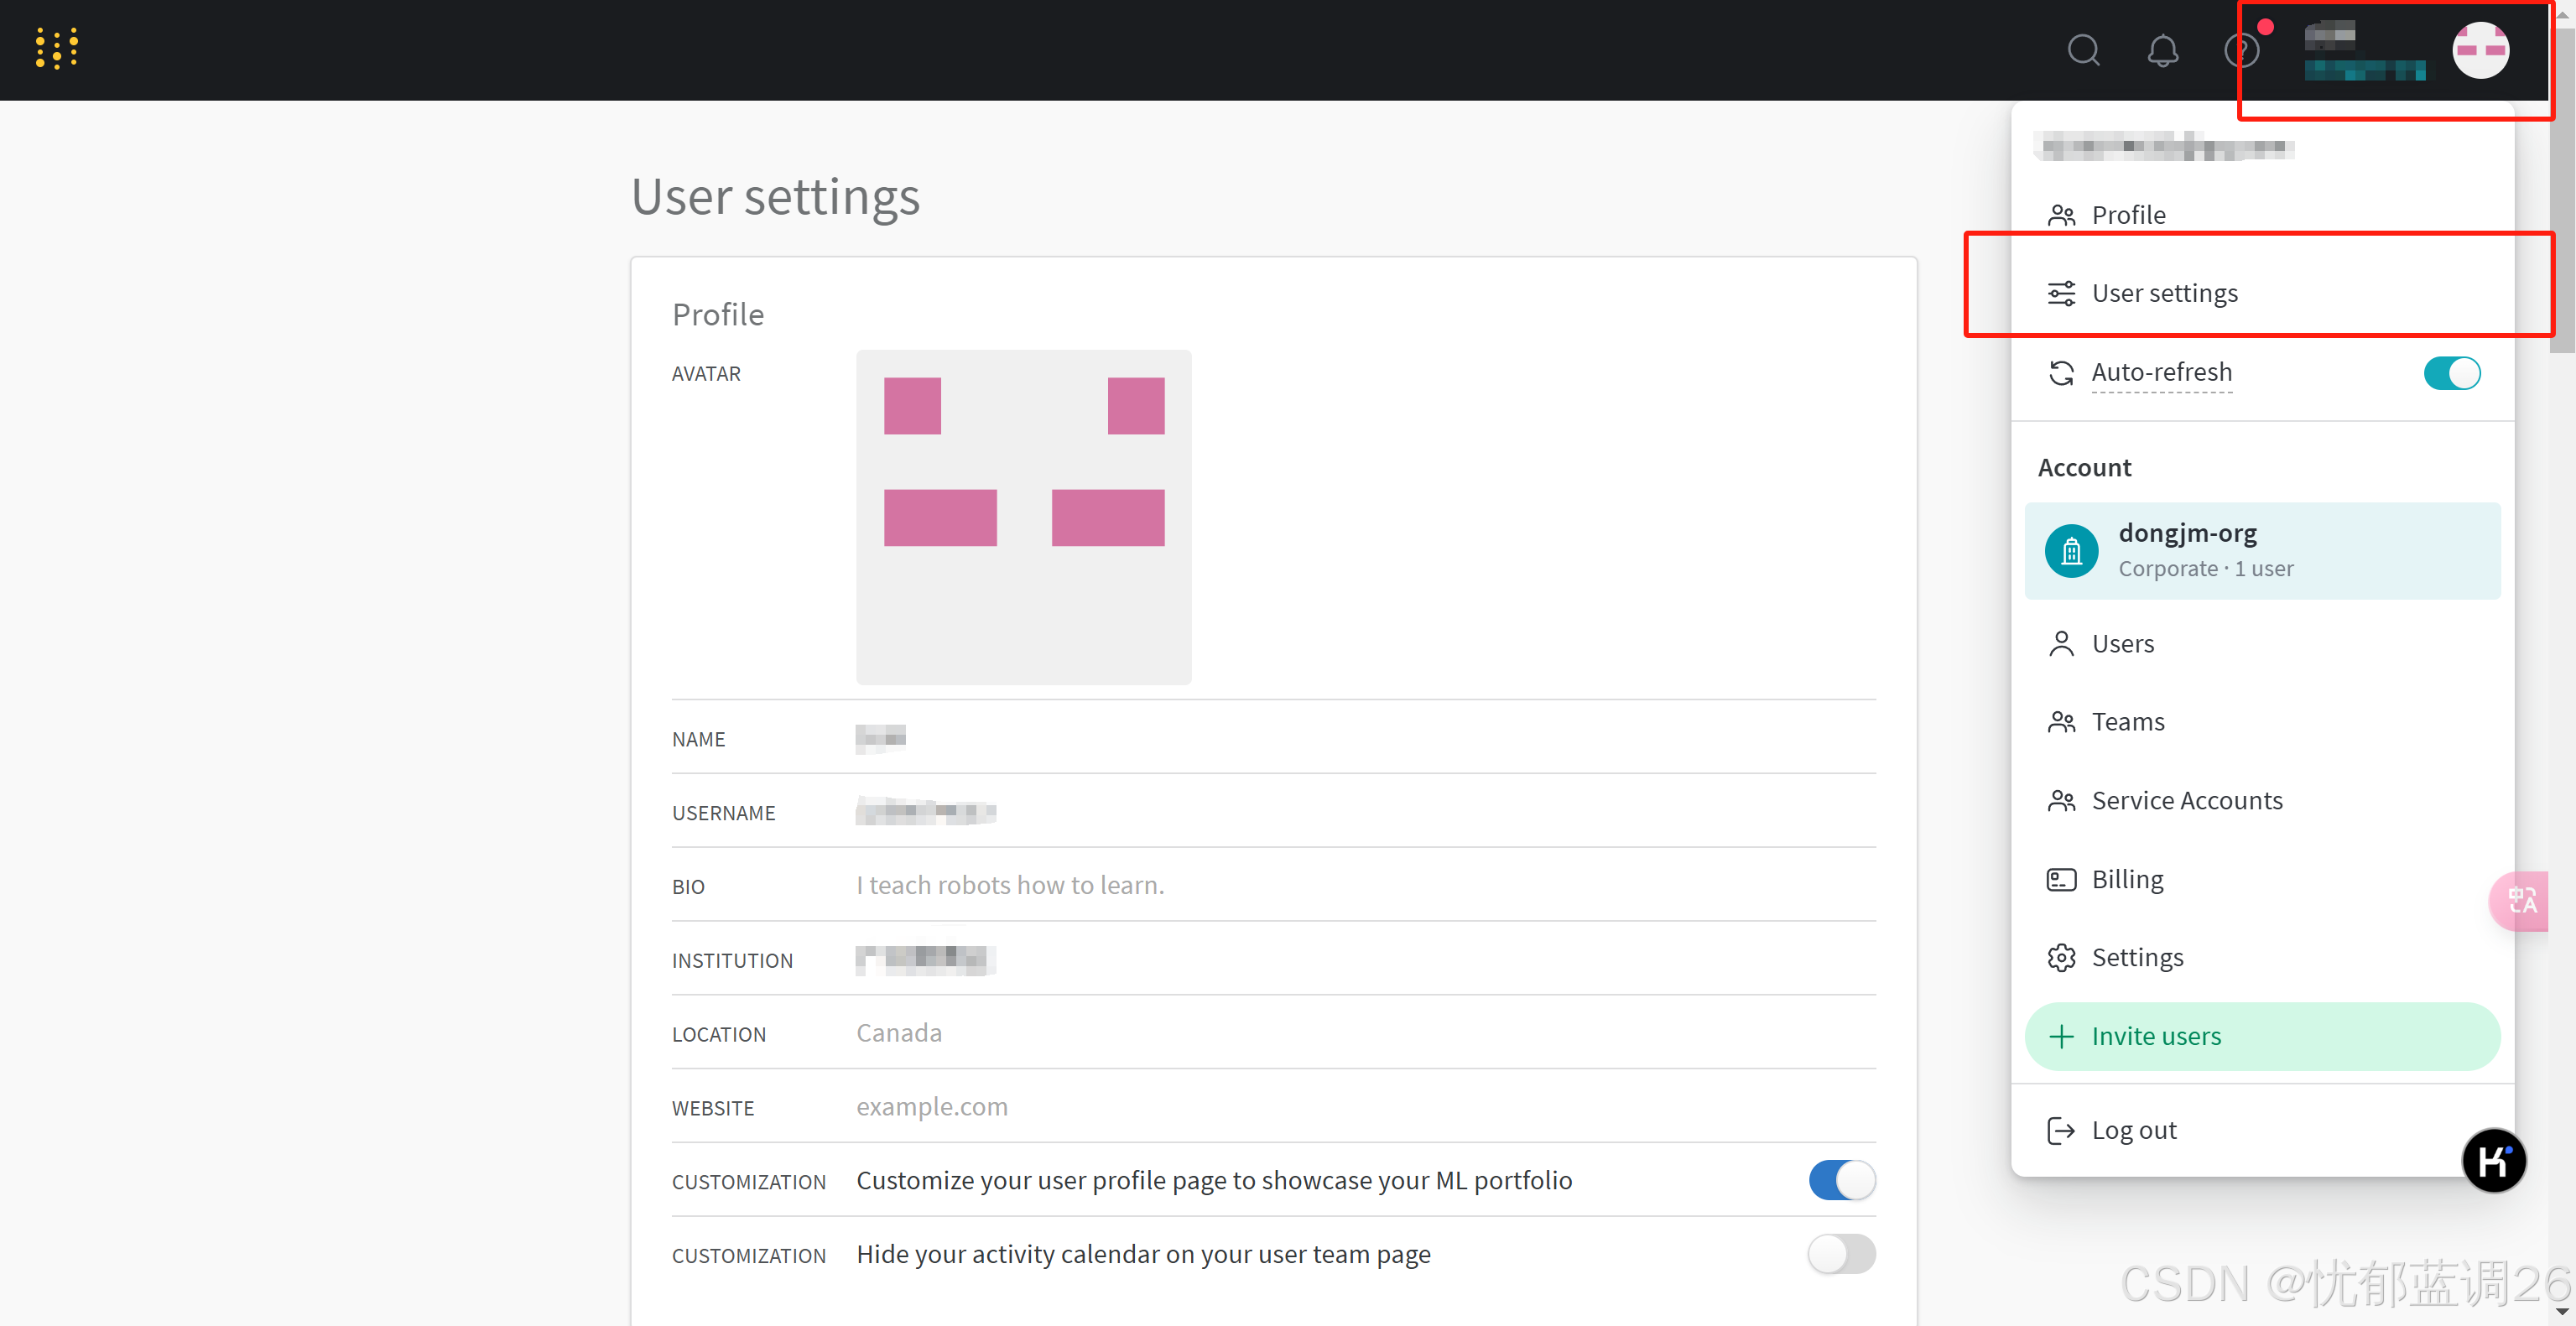This screenshot has width=2576, height=1326.
Task: Turn off profile page customization toggle
Action: coord(1841,1180)
